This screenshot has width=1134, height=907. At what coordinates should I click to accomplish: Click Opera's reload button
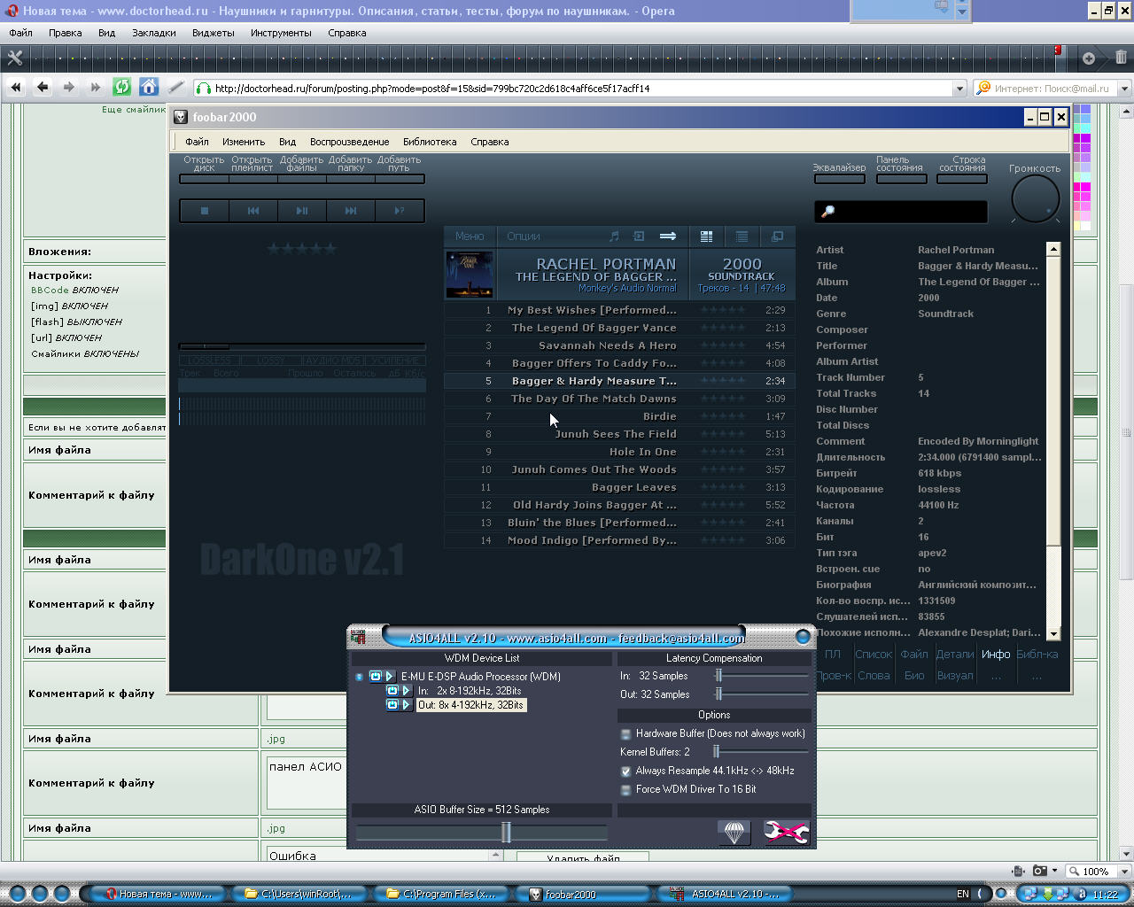coord(122,87)
